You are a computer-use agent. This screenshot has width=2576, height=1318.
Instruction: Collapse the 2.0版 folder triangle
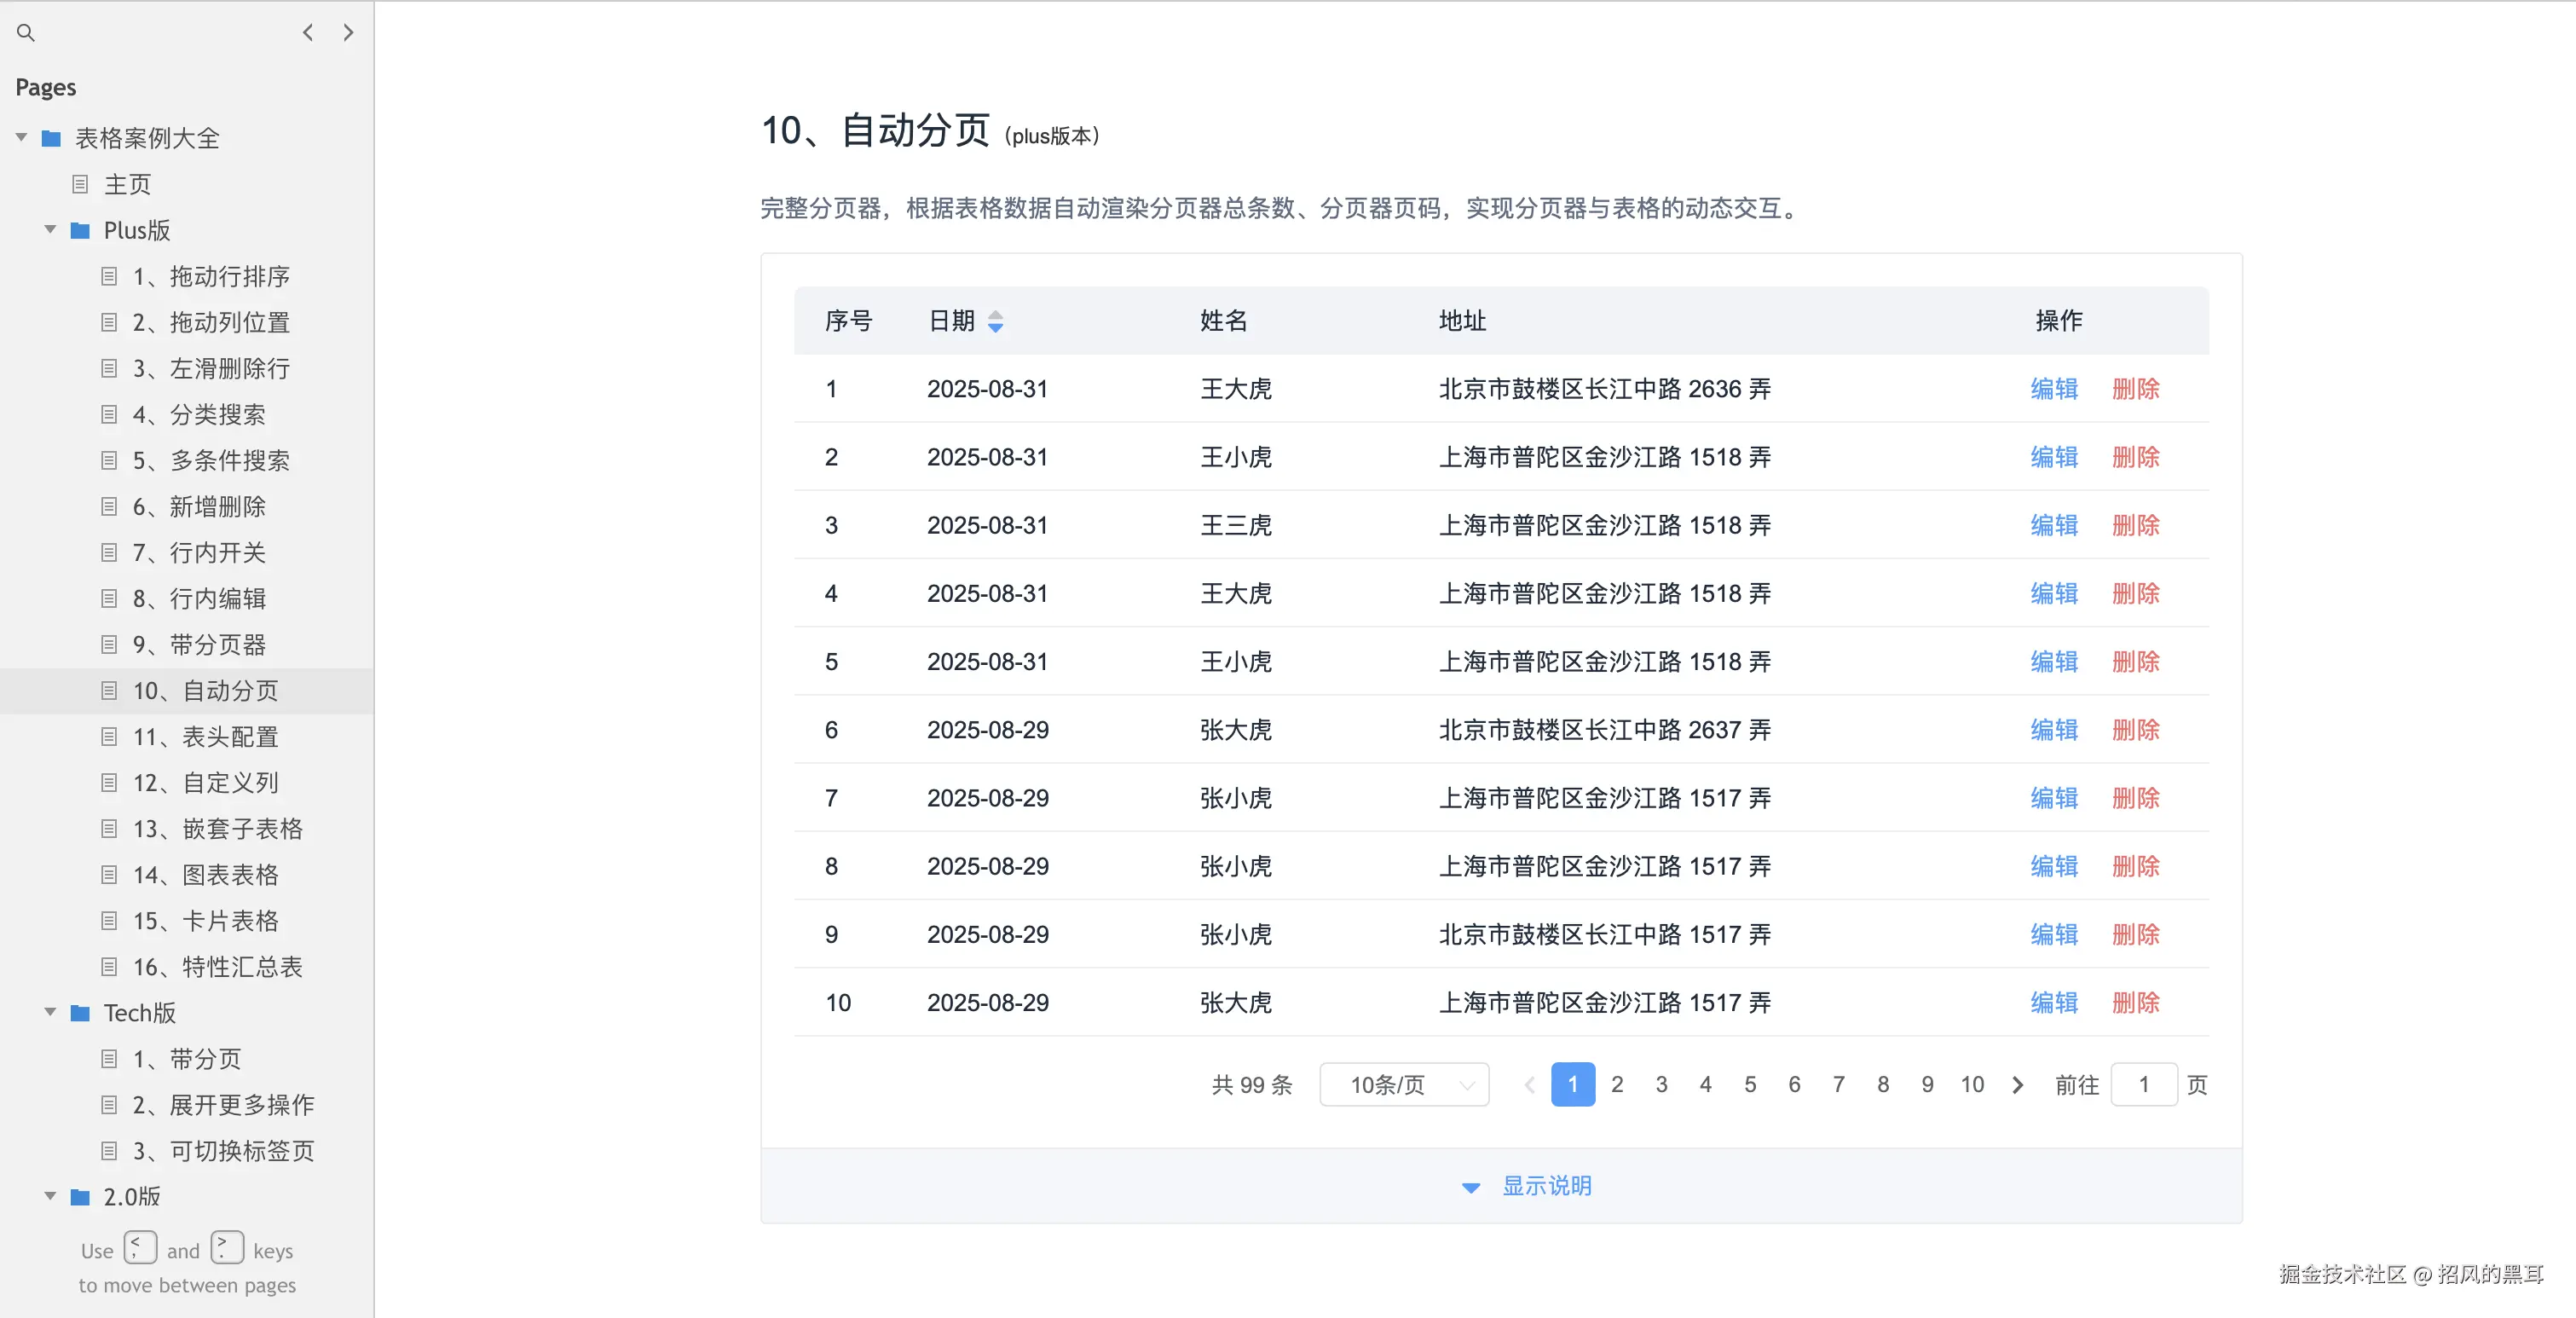(x=50, y=1196)
